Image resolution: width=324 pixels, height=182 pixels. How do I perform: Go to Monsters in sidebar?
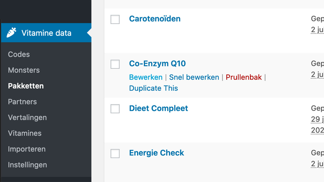[x=24, y=70]
